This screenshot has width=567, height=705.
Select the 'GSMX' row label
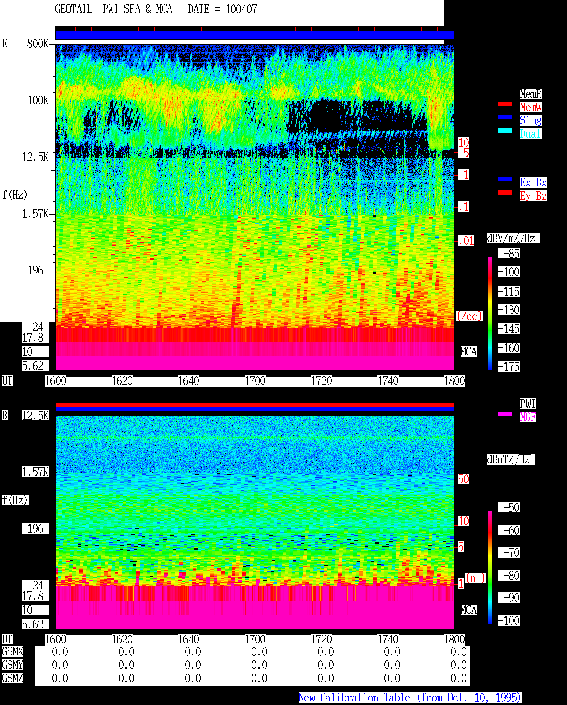click(x=13, y=652)
